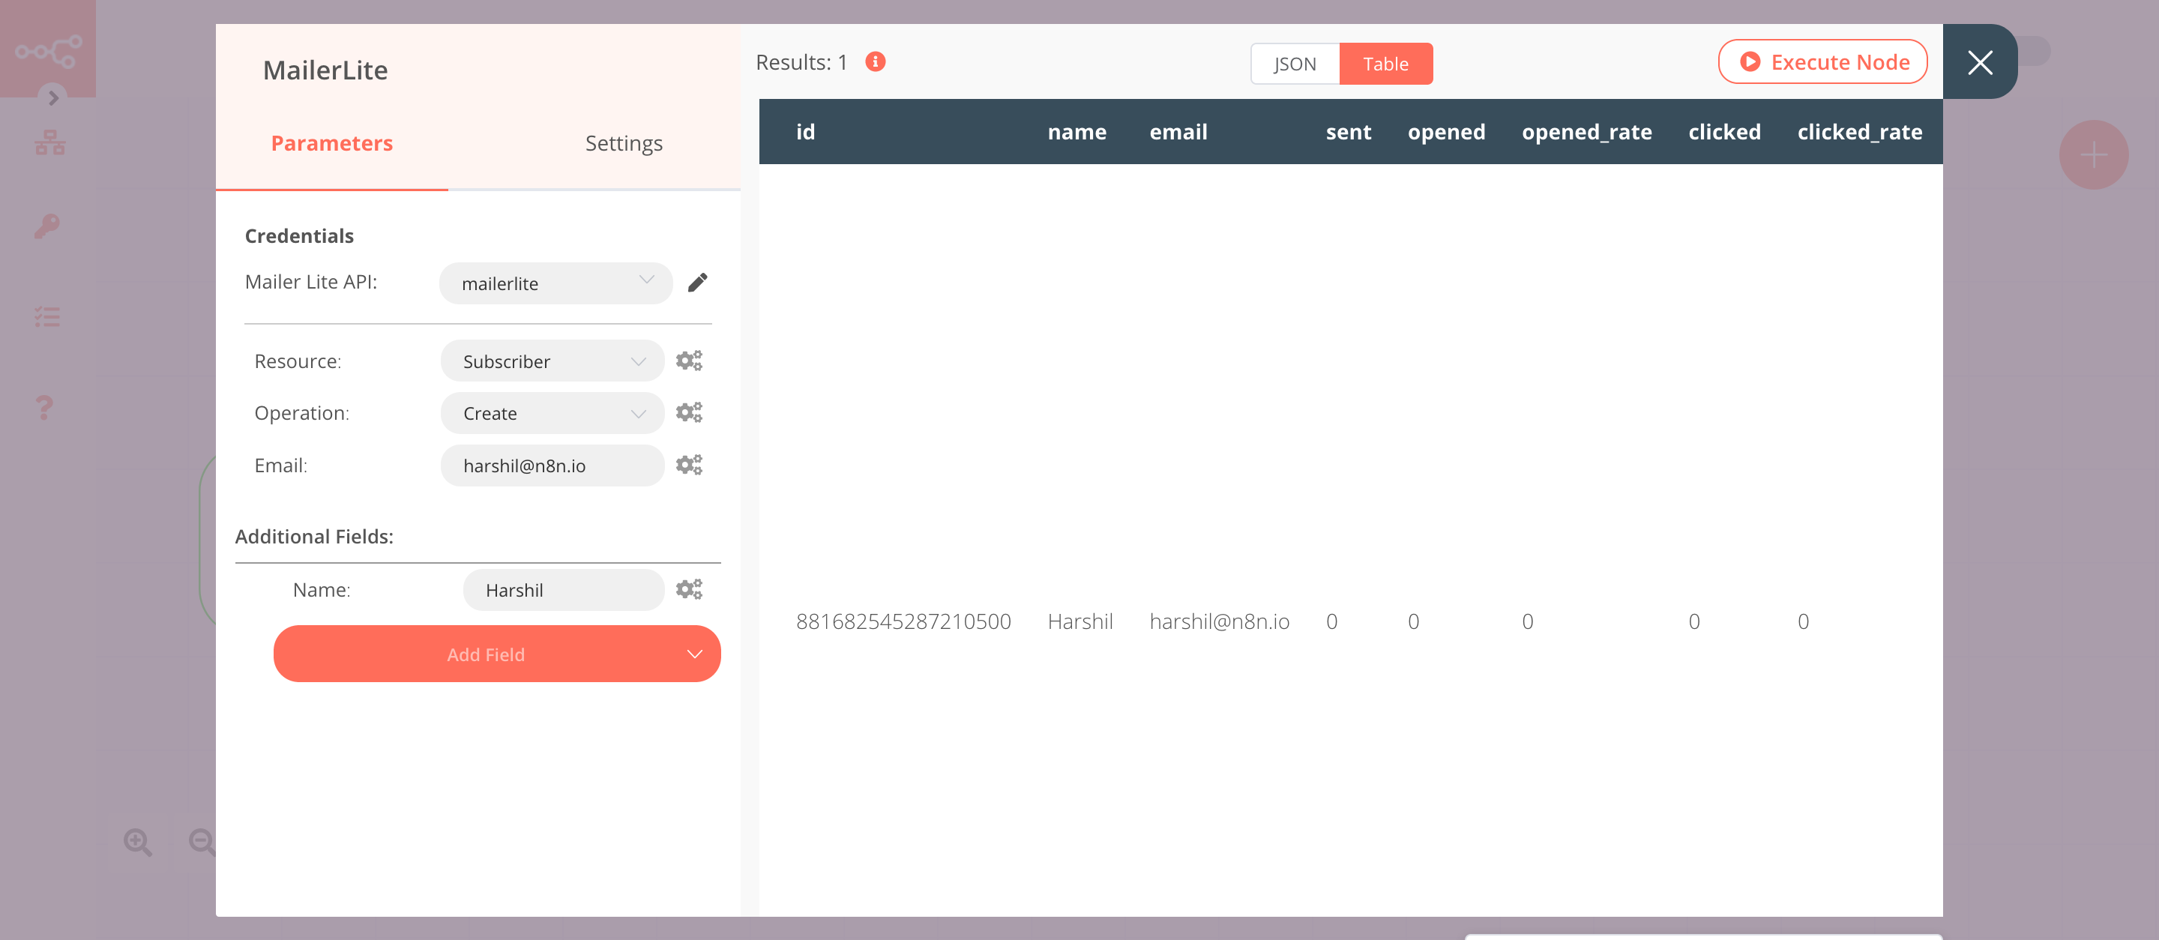Switch to JSON view toggle
This screenshot has height=940, width=2159.
[x=1292, y=62]
